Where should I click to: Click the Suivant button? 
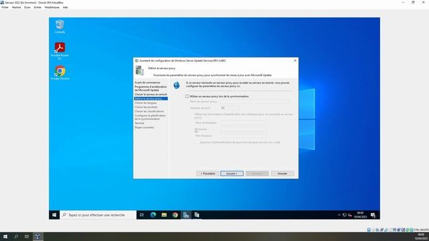232,173
